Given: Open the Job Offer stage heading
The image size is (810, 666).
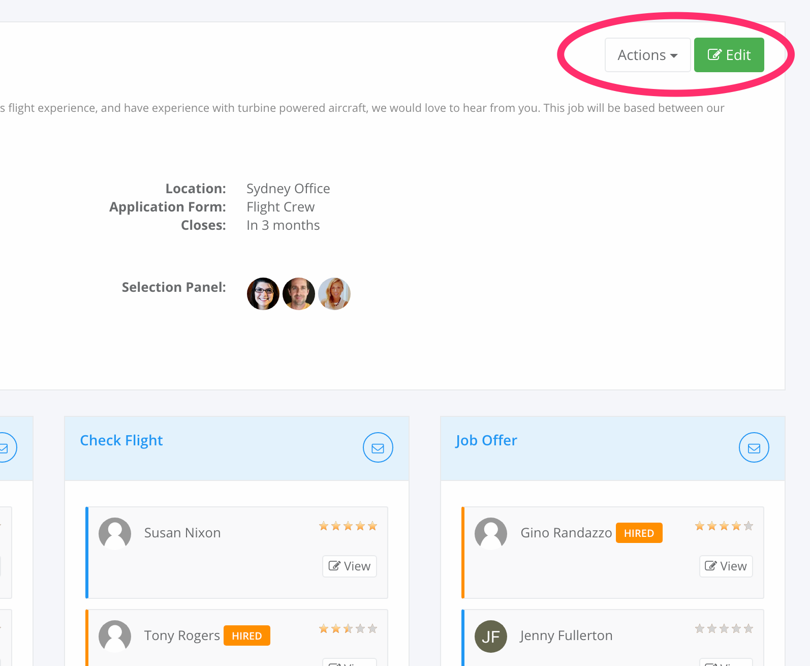Looking at the screenshot, I should coord(486,440).
